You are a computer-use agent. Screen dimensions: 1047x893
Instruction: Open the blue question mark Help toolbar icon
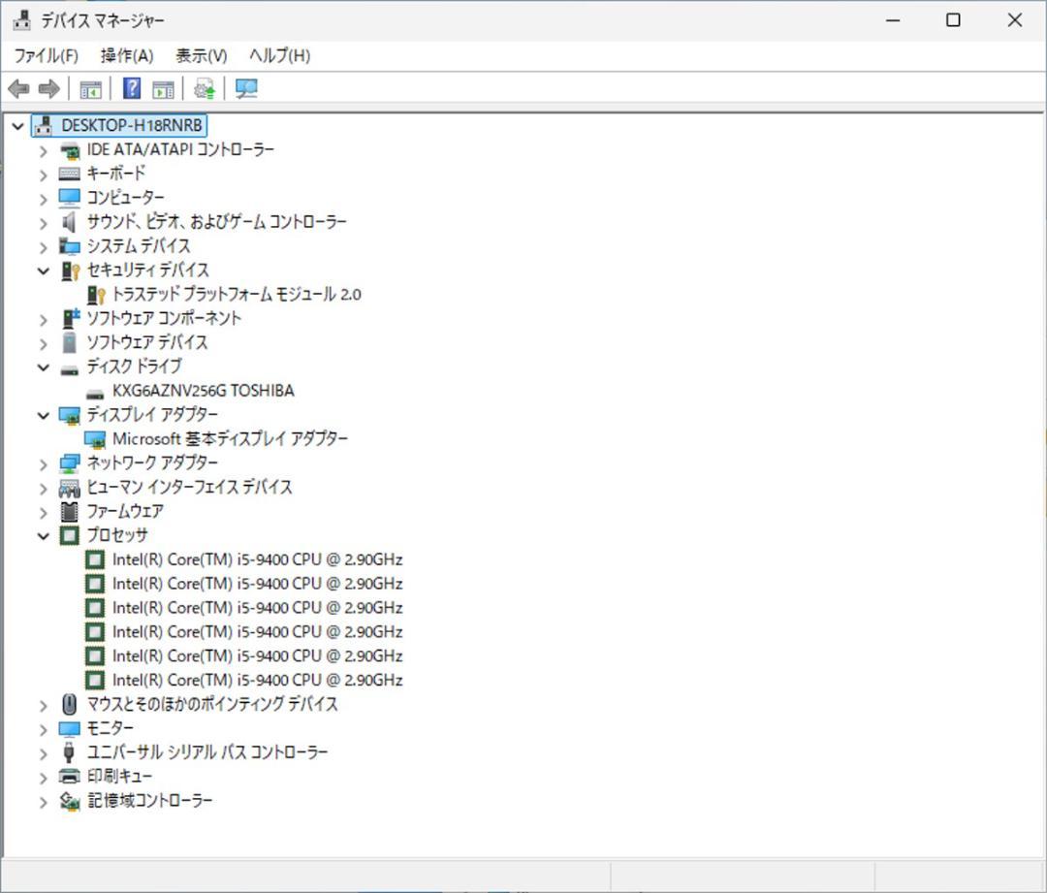pos(132,88)
